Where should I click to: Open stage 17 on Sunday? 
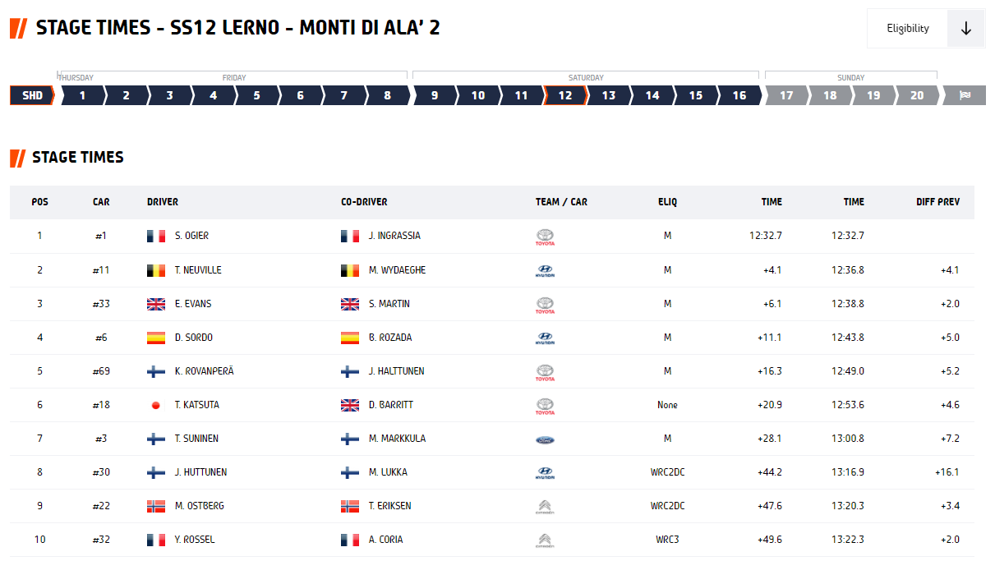click(x=786, y=95)
